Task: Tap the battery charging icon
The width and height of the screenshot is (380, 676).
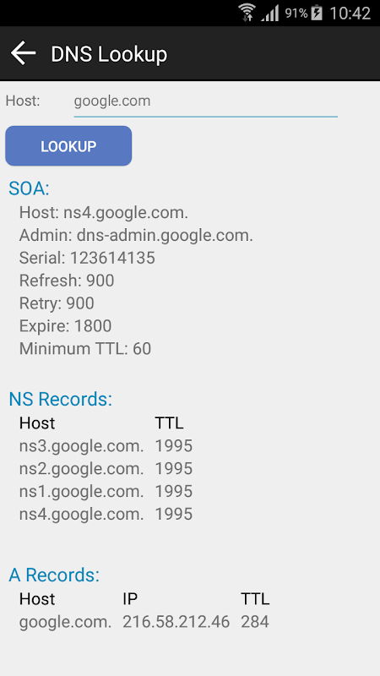Action: pos(317,13)
